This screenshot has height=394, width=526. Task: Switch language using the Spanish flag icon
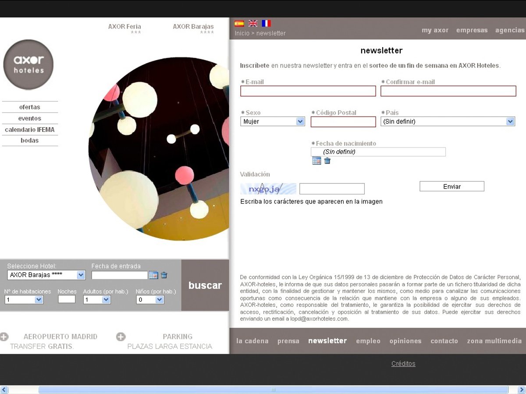pos(239,24)
